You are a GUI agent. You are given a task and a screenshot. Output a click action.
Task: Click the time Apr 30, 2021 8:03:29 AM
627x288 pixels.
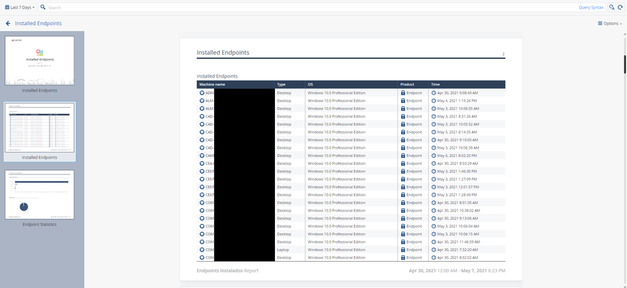[x=458, y=163]
